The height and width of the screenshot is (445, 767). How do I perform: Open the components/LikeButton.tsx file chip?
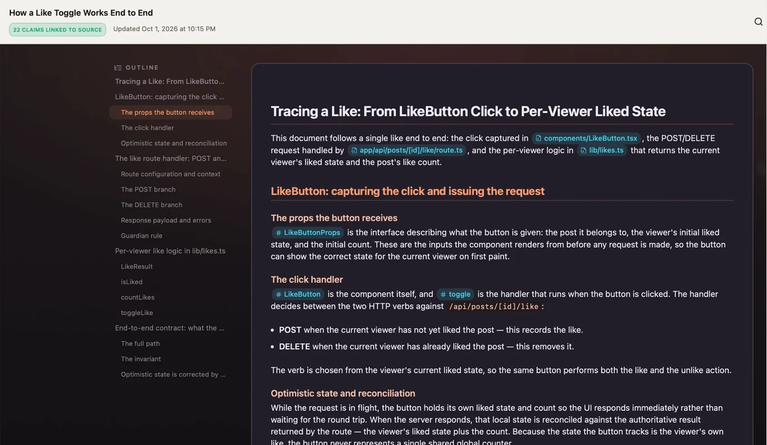[x=586, y=138]
